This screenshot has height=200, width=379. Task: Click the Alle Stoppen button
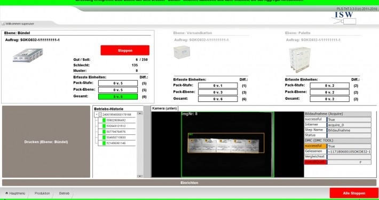click(354, 193)
